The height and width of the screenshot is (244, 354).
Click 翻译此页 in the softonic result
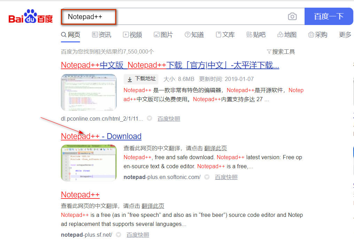point(215,148)
